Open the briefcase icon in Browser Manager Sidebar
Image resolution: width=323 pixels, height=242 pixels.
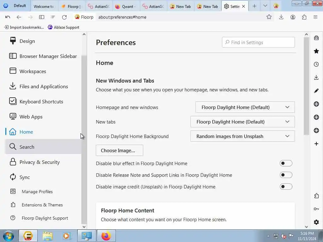pos(316,38)
